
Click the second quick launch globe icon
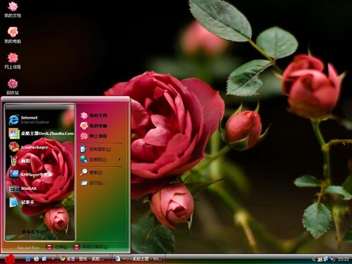36,259
